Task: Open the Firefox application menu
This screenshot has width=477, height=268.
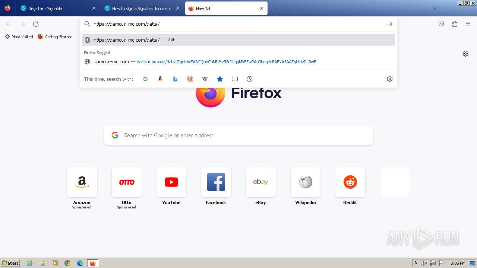Action: [x=468, y=24]
